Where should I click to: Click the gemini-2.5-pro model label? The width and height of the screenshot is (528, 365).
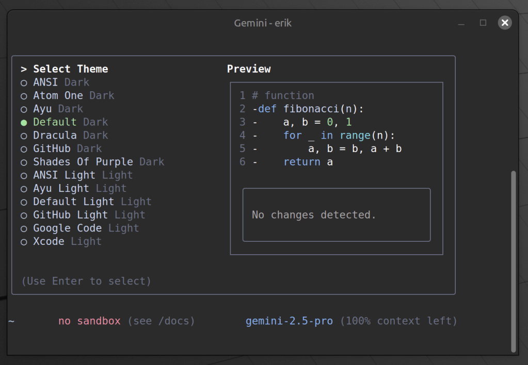click(289, 321)
